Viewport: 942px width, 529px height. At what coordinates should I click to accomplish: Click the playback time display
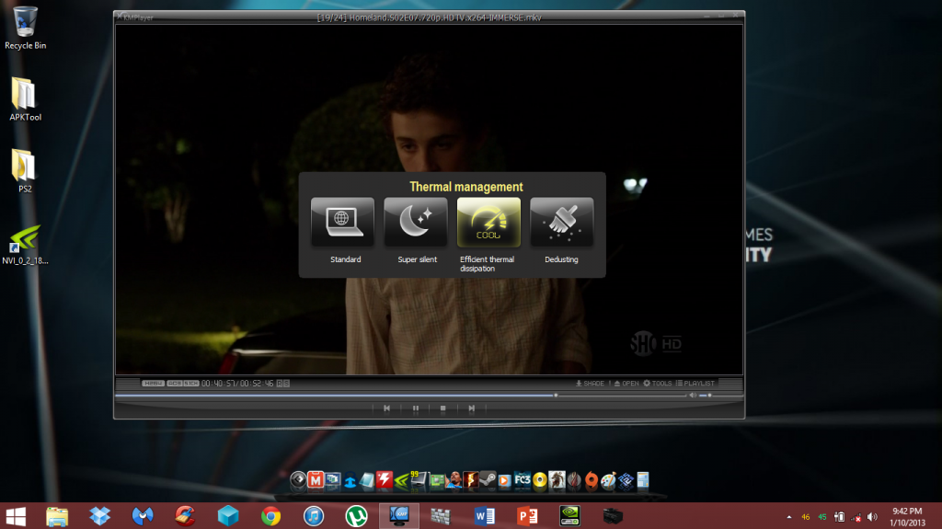(x=237, y=383)
